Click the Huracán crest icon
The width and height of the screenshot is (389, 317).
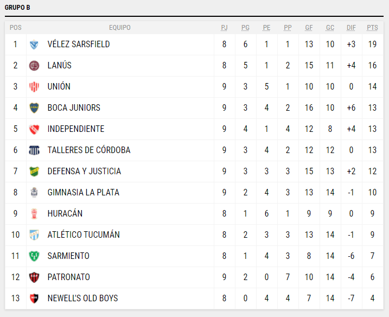pos(34,214)
